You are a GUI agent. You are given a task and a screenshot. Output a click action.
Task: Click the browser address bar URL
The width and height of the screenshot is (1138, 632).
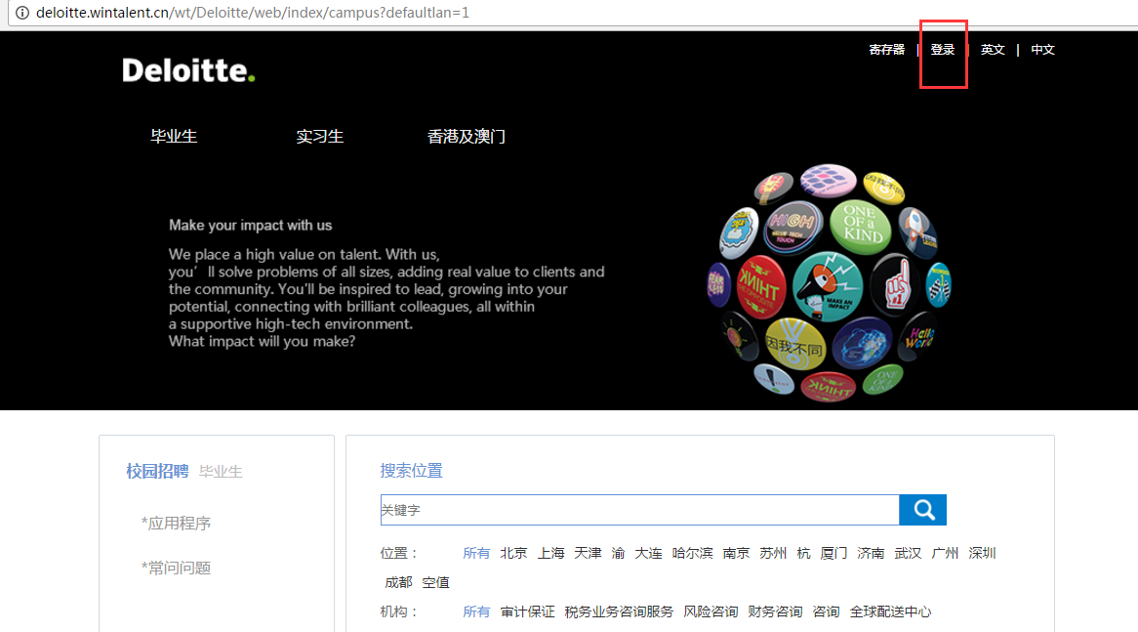[253, 13]
